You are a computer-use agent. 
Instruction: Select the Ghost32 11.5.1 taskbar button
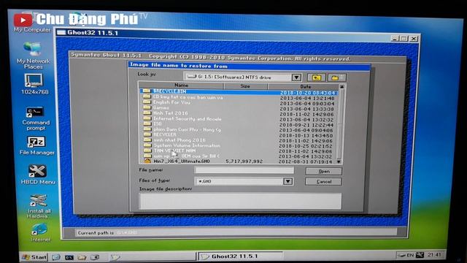point(240,256)
